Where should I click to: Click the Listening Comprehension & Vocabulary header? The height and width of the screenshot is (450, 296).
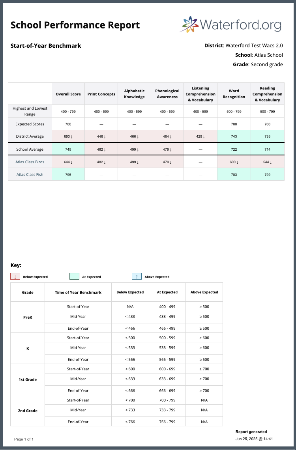point(200,94)
